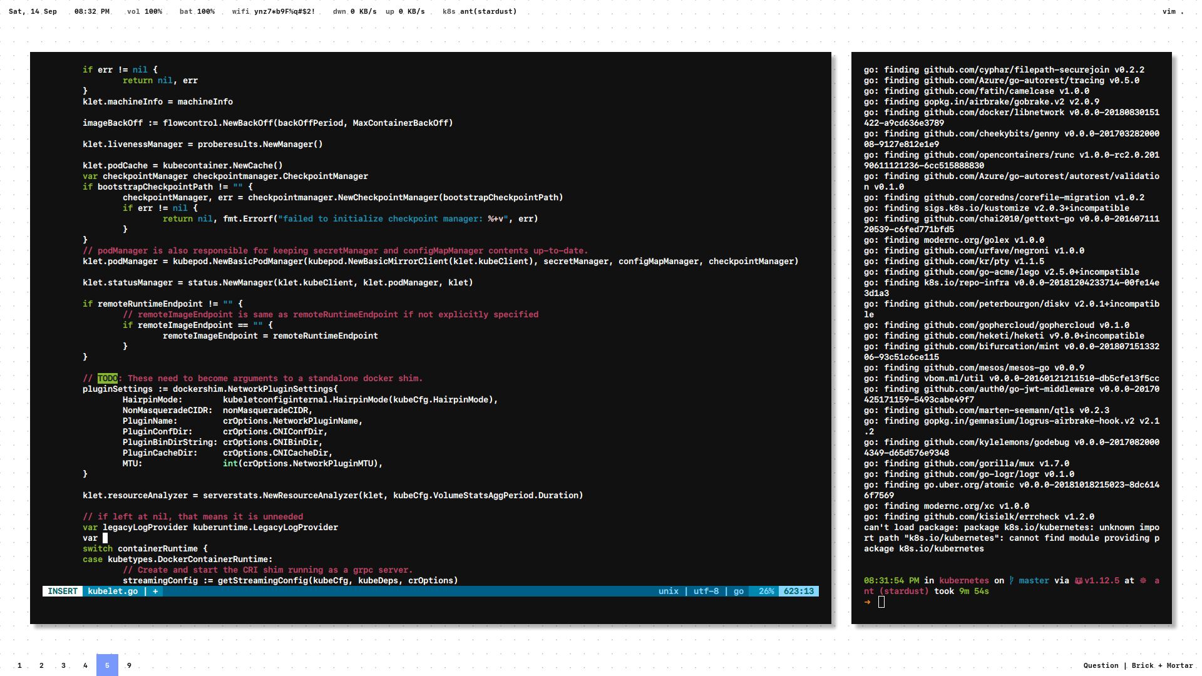This screenshot has height=676, width=1202.
Task: Switch to workspace 1
Action: tap(19, 665)
